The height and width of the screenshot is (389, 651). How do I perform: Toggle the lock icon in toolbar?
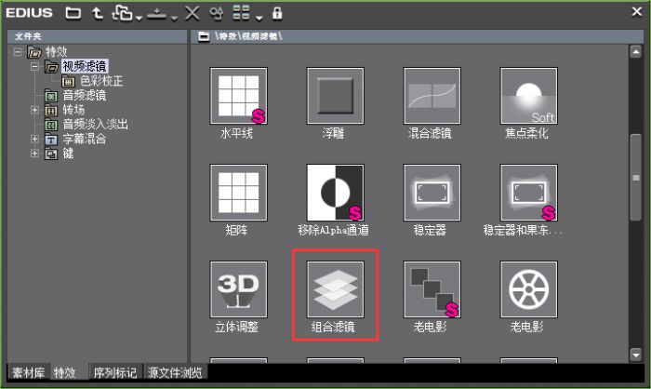tap(277, 13)
